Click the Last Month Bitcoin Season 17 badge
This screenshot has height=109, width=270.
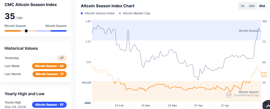[x=49, y=74]
